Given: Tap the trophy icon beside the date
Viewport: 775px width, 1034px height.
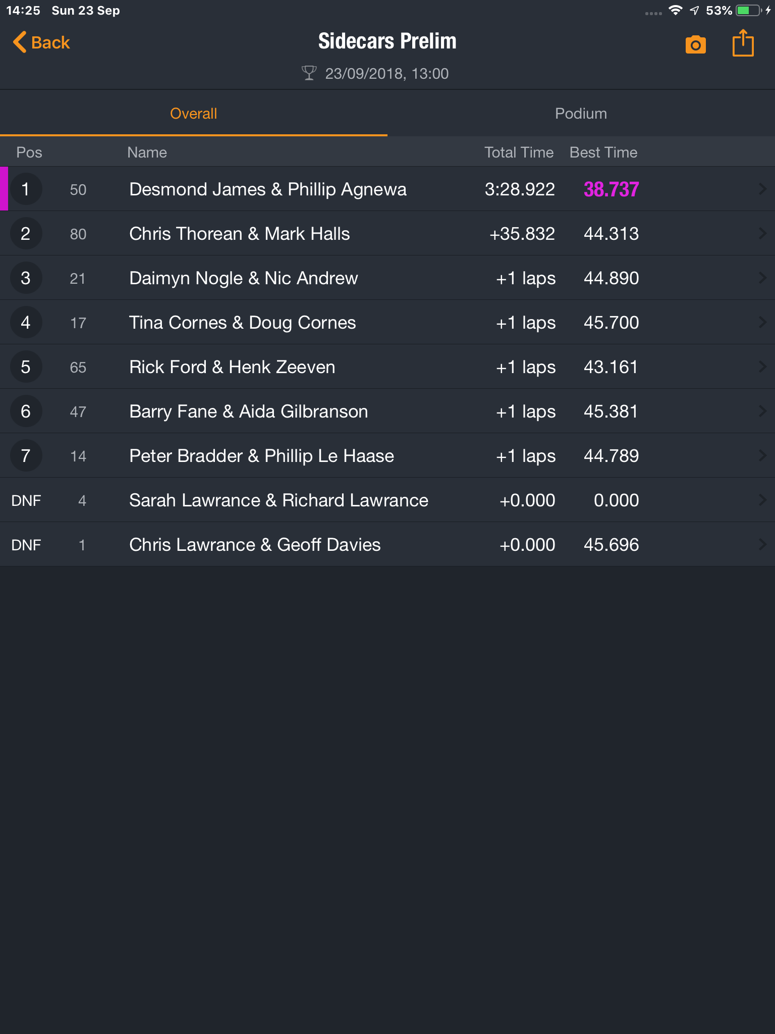Looking at the screenshot, I should point(309,73).
